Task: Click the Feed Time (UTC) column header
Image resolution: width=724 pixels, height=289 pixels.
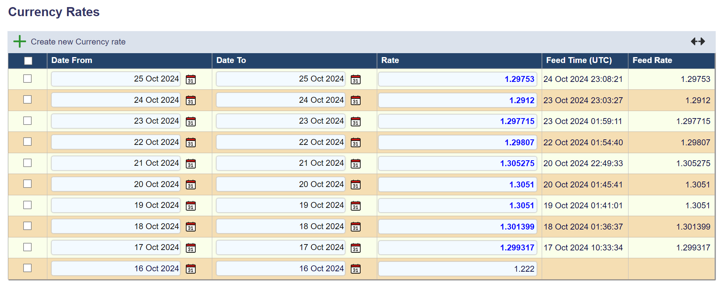Action: point(578,60)
